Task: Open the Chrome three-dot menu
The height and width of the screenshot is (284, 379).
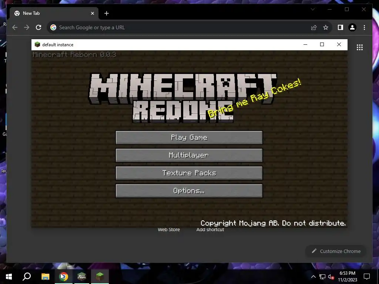Action: pyautogui.click(x=364, y=27)
